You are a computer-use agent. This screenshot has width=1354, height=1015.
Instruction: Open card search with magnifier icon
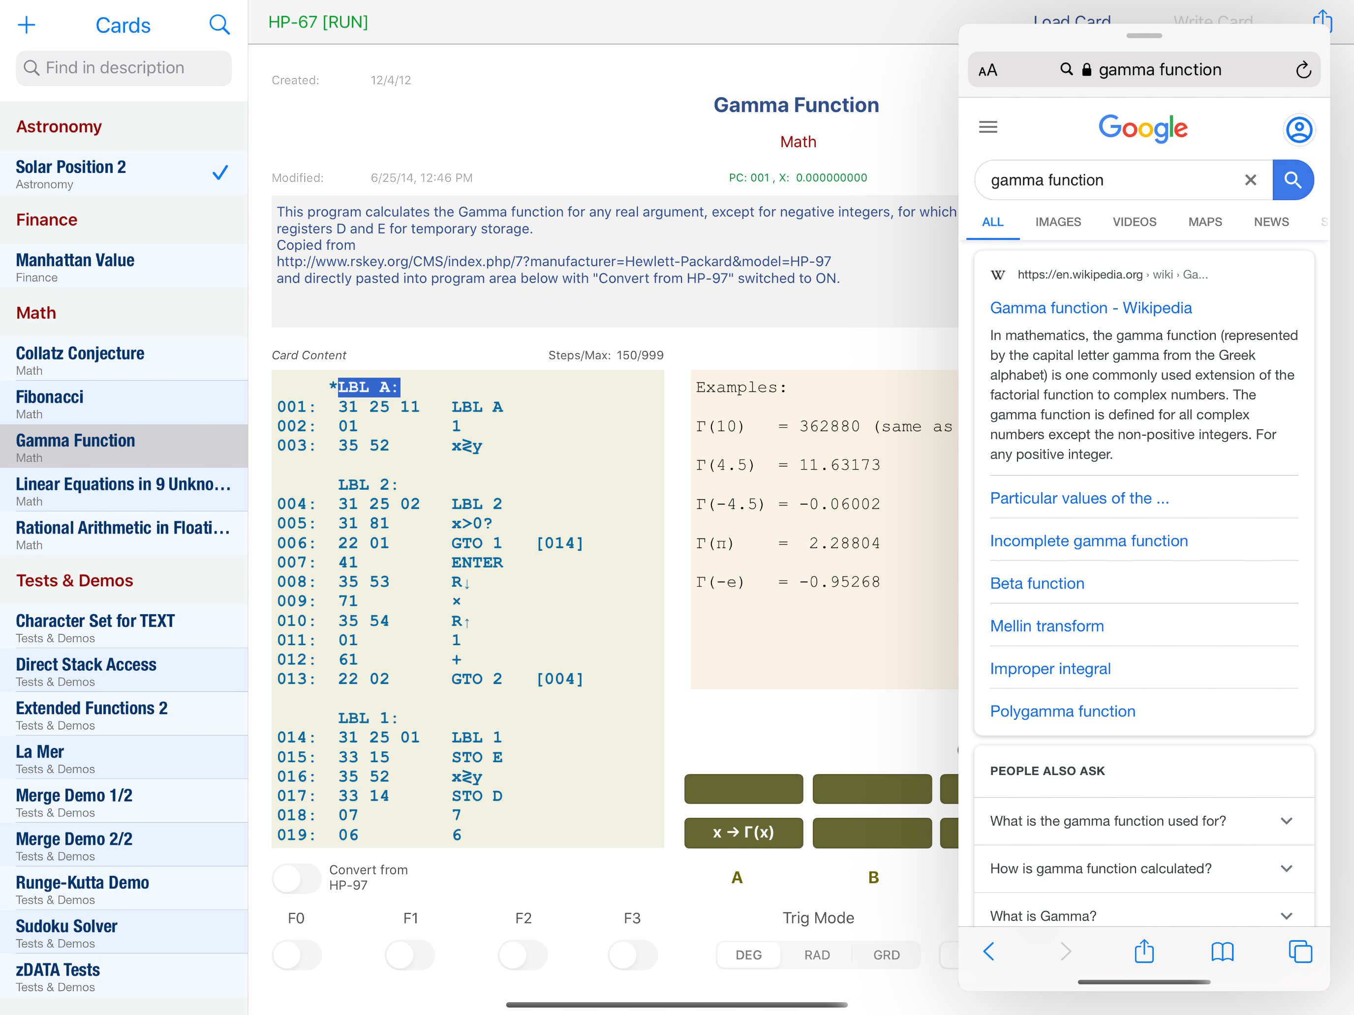coord(219,25)
